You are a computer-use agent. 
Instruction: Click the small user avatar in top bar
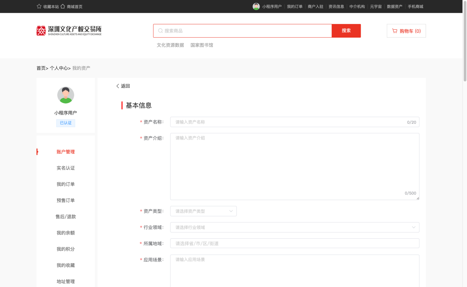tap(256, 6)
